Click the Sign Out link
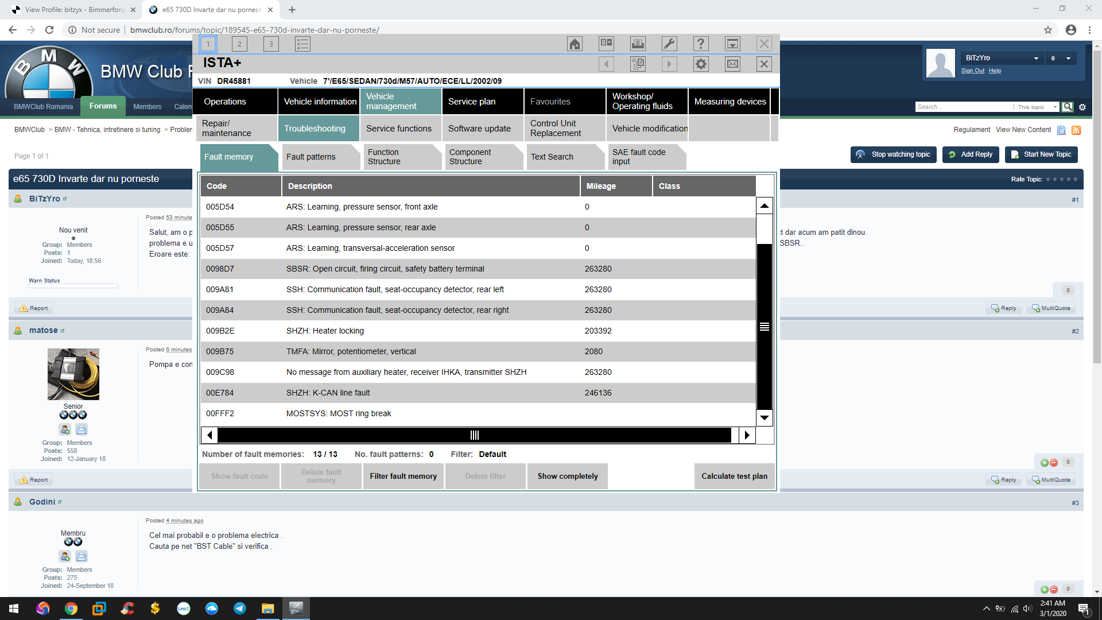 (972, 71)
